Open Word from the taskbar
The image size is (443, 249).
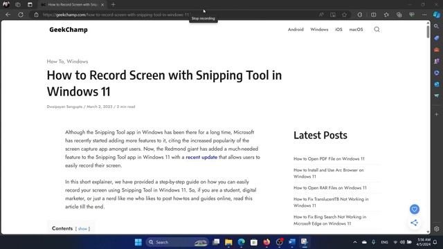tap(292, 242)
